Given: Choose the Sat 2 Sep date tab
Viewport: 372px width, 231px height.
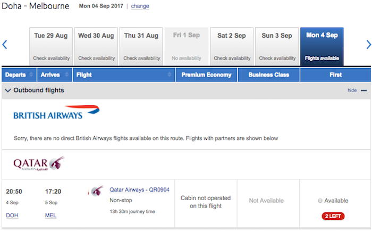Looking at the screenshot, I should tap(232, 46).
